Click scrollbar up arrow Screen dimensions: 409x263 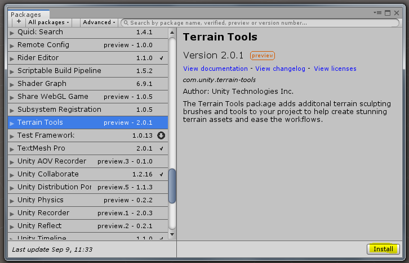click(172, 33)
